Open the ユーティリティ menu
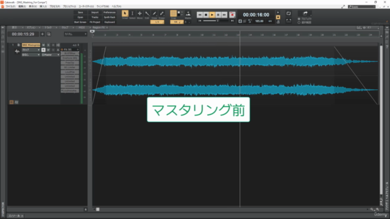 pos(87,7)
